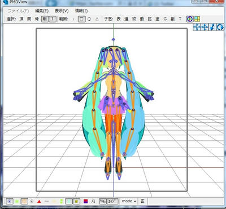Select the rectangle range selection shape

coord(82,19)
